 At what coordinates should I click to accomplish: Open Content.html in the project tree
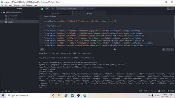12,16
